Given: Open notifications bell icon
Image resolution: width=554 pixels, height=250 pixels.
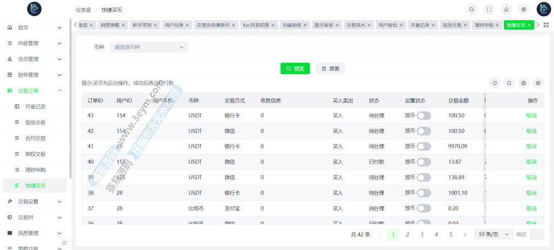Looking at the screenshot, I should (506, 9).
